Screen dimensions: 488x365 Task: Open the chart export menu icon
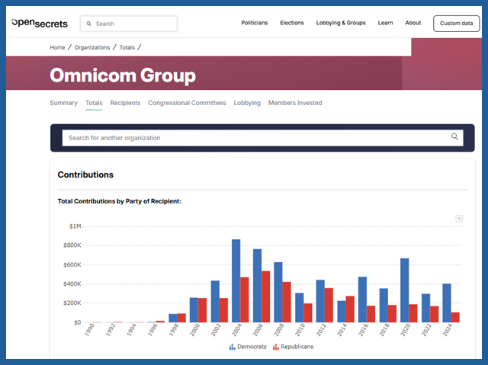click(x=459, y=219)
